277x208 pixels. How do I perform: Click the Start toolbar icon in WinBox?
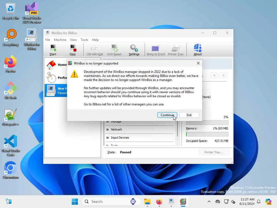53,50
